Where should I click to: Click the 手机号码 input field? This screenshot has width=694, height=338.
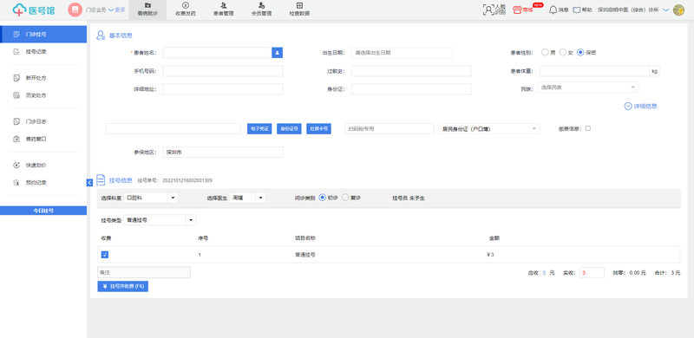point(223,71)
